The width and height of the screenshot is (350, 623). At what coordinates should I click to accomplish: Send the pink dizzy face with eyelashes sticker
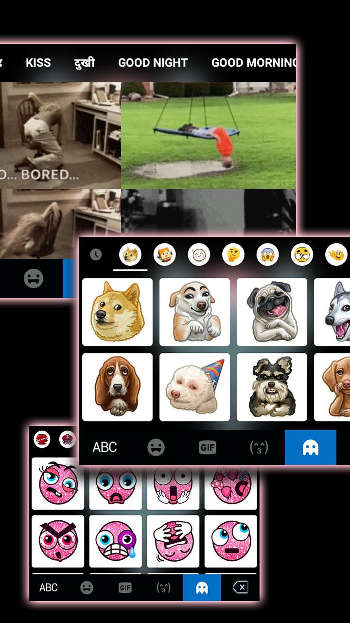click(x=58, y=484)
